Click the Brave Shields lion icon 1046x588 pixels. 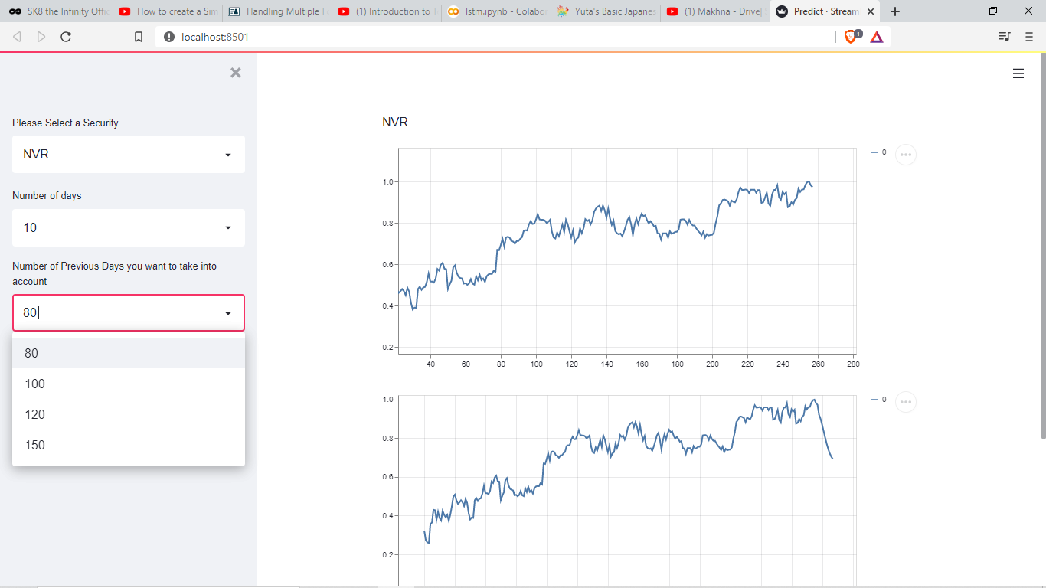pos(852,36)
